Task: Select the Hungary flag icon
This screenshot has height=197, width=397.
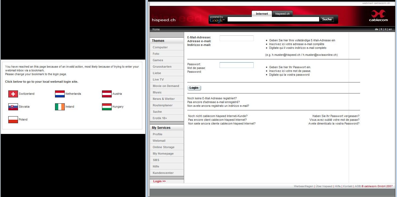Action: pos(107,107)
